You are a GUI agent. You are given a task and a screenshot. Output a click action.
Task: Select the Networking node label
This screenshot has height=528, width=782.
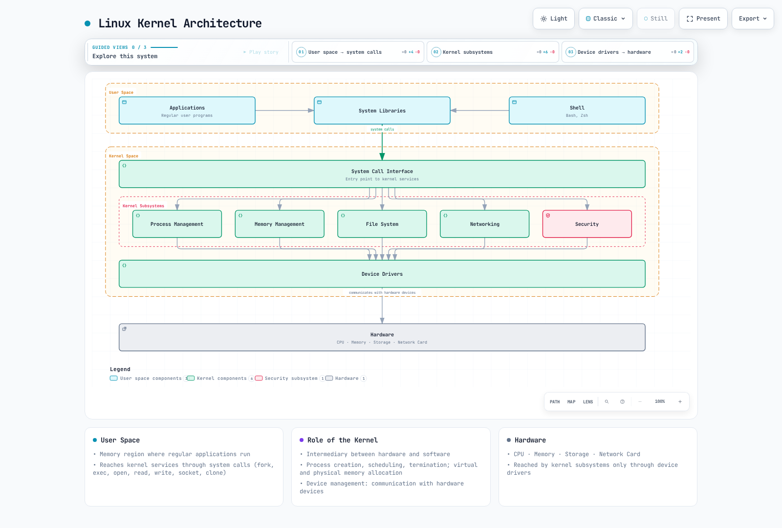(485, 224)
